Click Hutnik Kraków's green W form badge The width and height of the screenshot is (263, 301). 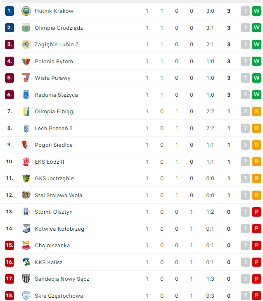tap(256, 11)
